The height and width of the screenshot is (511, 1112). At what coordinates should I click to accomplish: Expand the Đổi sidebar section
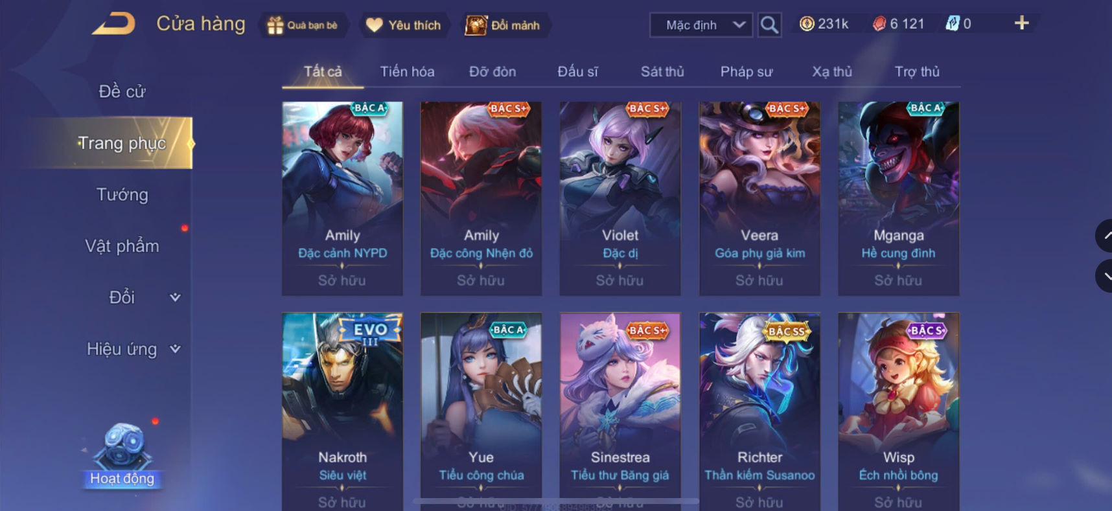144,297
